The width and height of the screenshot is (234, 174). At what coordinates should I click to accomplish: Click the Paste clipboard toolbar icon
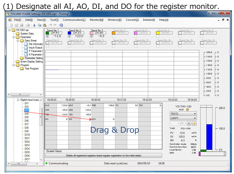(x=44, y=25)
